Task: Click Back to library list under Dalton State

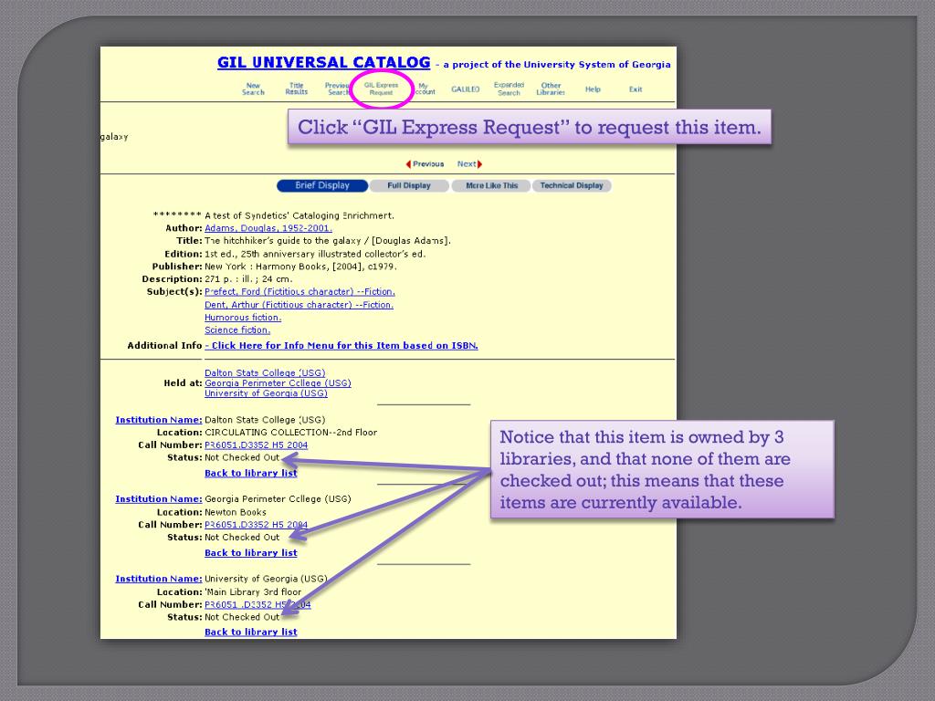Action: 250,474
